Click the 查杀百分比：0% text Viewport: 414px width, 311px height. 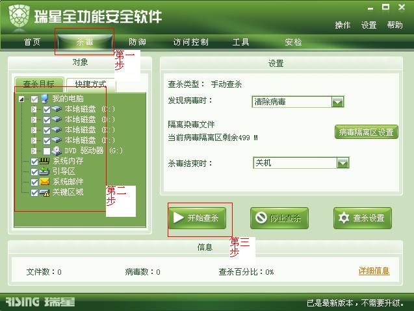[x=246, y=271]
